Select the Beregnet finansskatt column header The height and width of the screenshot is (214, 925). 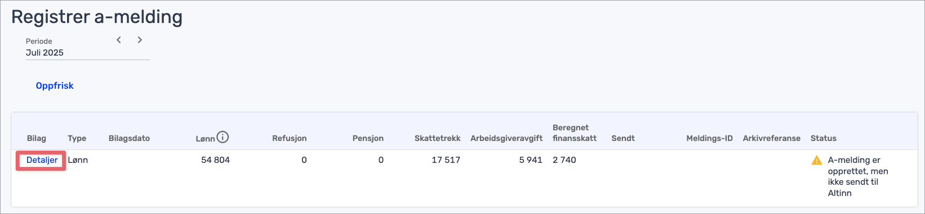(x=575, y=133)
